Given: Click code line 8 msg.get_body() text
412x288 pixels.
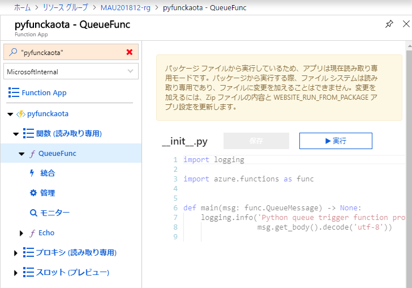Looking at the screenshot, I should (324, 227).
